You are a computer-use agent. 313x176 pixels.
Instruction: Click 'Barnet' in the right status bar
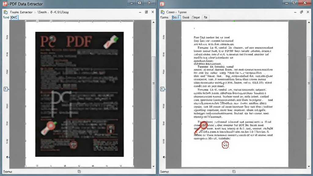(x=164, y=172)
